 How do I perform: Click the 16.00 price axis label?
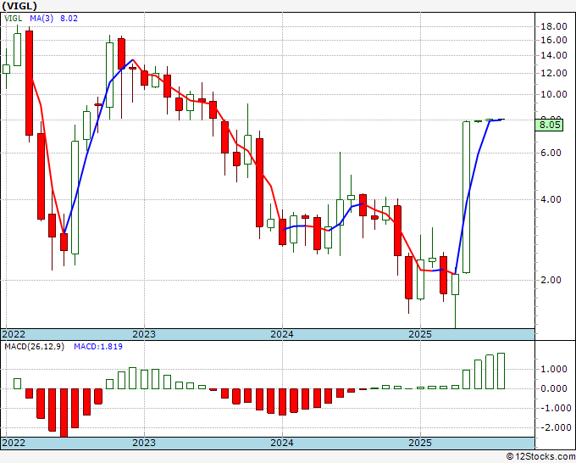(554, 40)
